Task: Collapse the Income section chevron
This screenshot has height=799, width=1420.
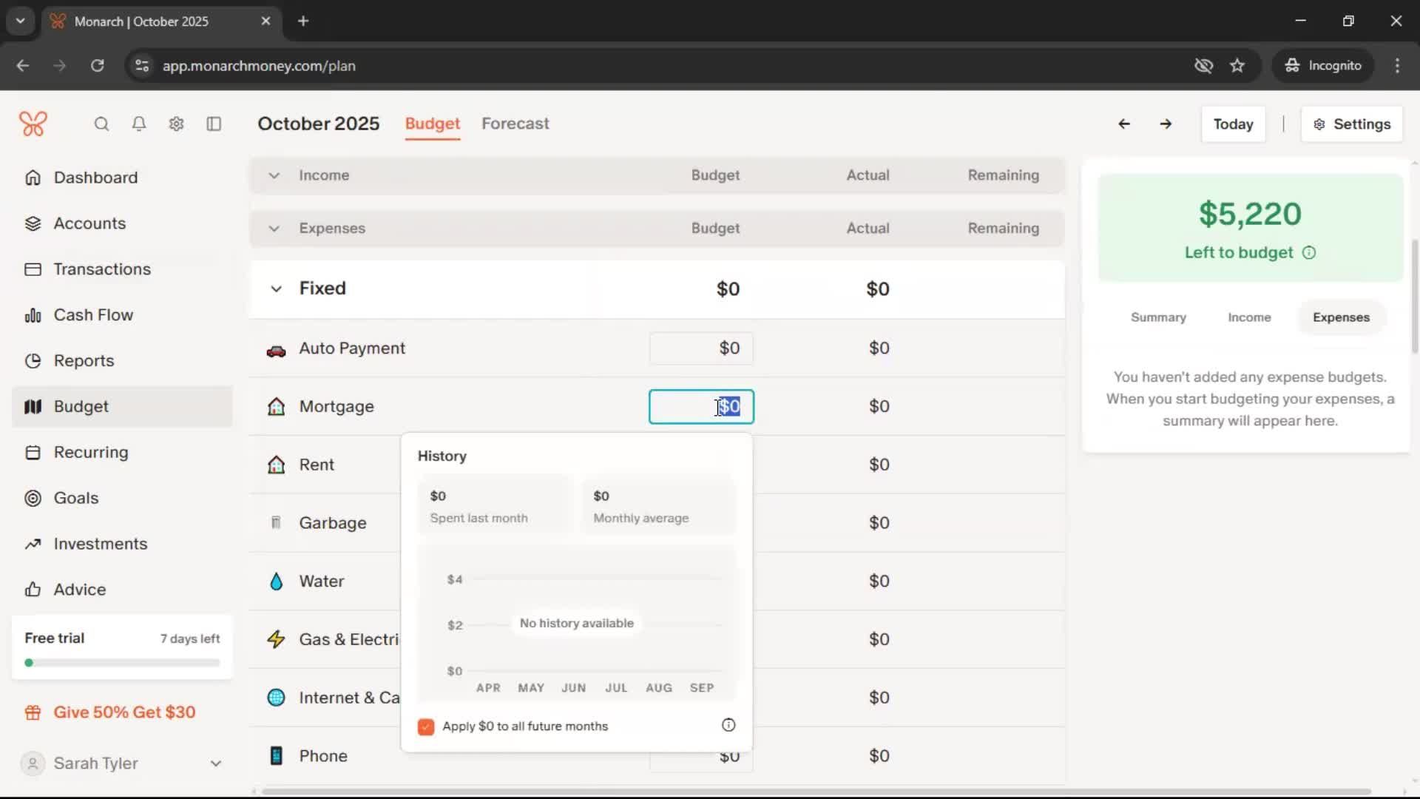Action: (274, 175)
